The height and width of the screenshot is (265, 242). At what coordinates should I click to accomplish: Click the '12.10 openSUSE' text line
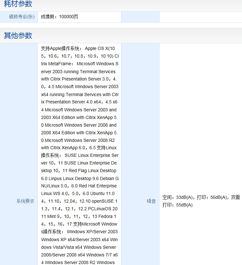[x=79, y=201]
